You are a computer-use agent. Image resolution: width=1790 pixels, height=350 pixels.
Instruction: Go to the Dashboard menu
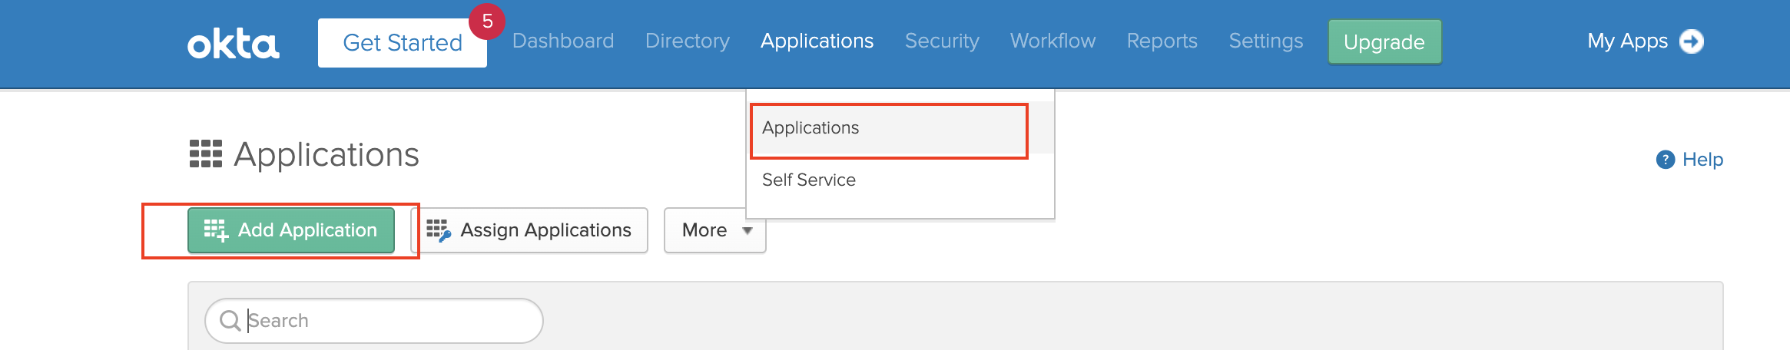coord(563,41)
